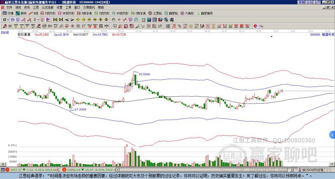Open the 公式选股 menu
Image resolution: width=335 pixels, height=179 pixels.
[x=48, y=8]
